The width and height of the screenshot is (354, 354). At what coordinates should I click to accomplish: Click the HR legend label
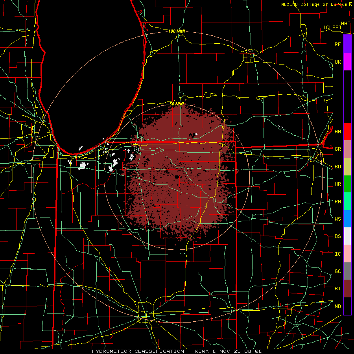[x=337, y=184]
